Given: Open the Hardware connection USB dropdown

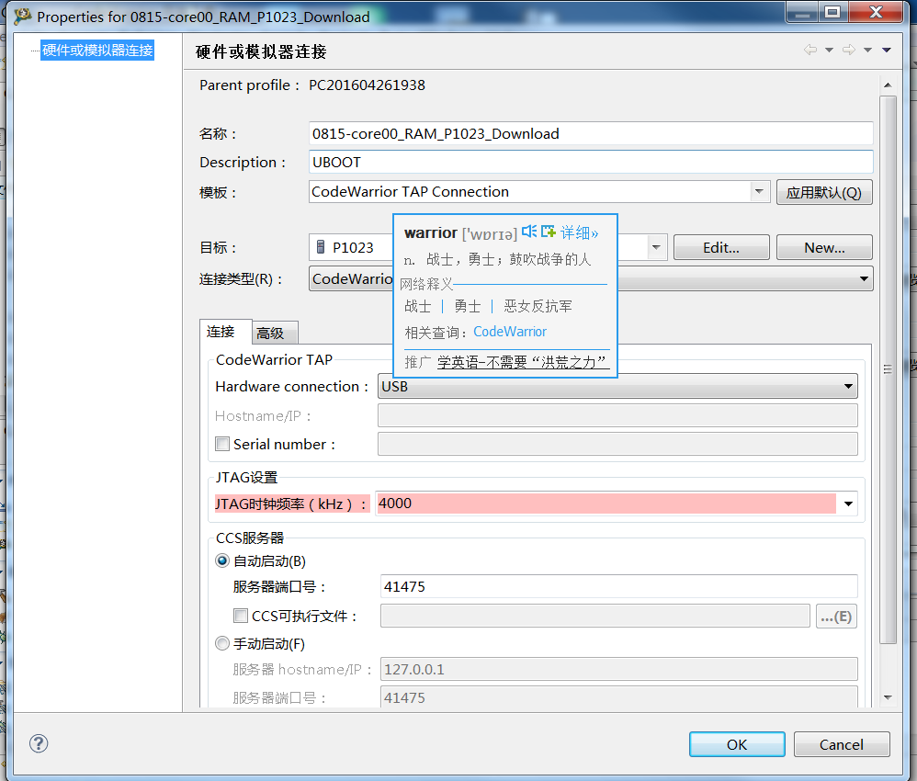Looking at the screenshot, I should coord(848,387).
